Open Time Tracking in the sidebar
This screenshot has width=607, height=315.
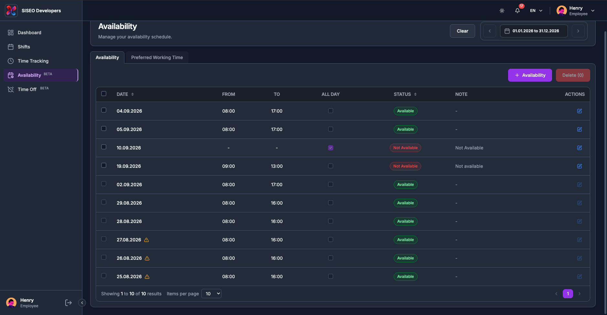pos(41,61)
